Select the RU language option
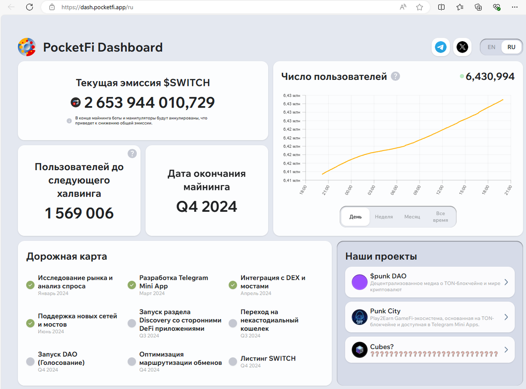This screenshot has height=389, width=526. click(x=511, y=47)
